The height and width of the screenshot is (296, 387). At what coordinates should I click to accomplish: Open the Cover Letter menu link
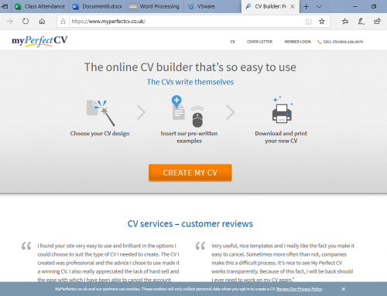tap(259, 42)
